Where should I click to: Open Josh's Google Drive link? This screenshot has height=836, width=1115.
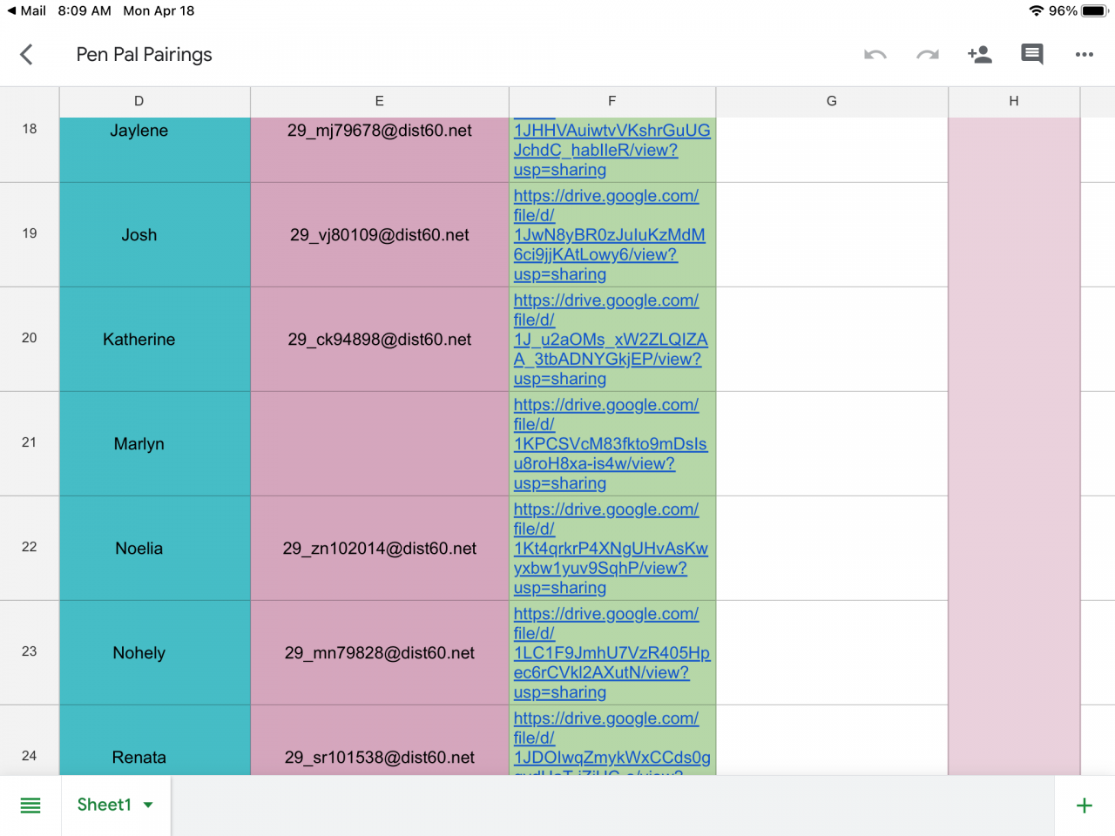point(608,235)
